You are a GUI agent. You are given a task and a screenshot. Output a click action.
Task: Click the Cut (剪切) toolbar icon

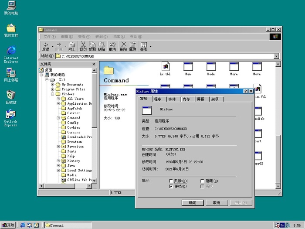pos(83,46)
